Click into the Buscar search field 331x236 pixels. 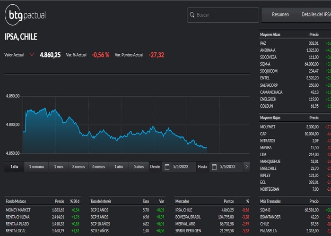(223, 15)
